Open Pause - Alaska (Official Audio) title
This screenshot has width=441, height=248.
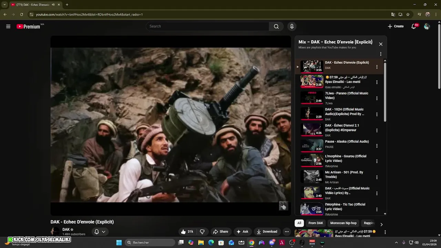[x=347, y=142]
